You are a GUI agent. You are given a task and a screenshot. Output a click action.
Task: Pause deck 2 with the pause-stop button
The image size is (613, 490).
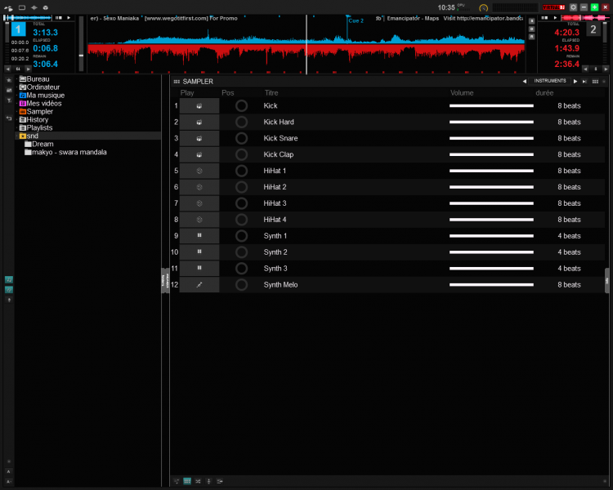click(544, 18)
